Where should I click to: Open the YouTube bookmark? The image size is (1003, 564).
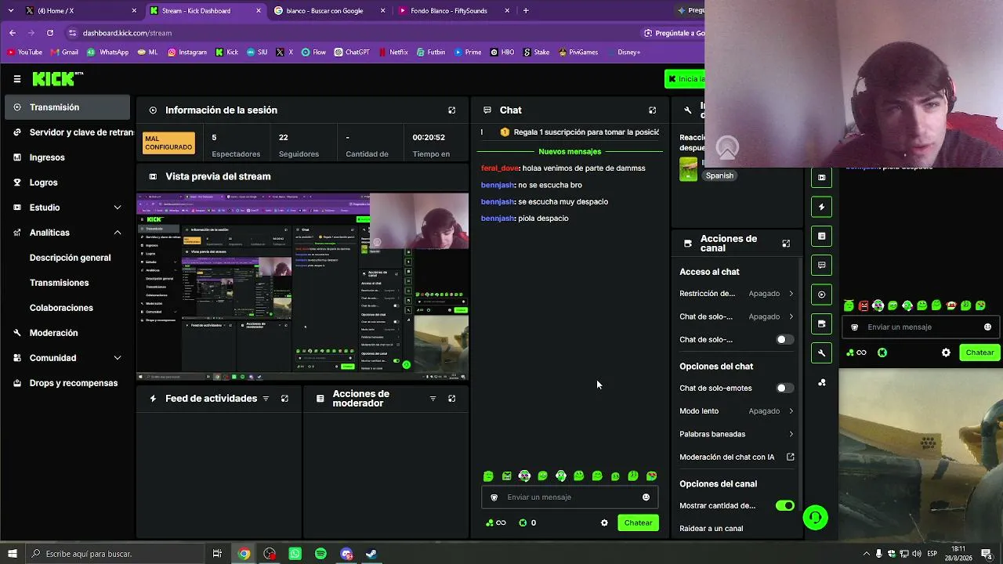pyautogui.click(x=24, y=52)
